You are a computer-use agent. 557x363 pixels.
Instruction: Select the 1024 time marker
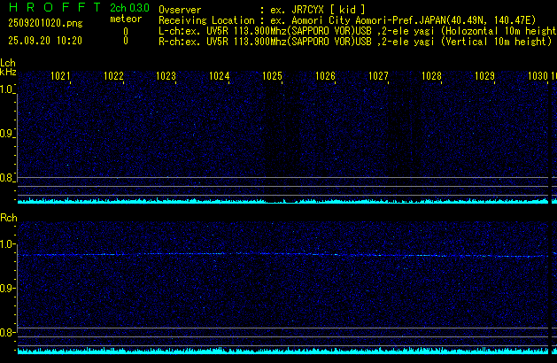[220, 77]
